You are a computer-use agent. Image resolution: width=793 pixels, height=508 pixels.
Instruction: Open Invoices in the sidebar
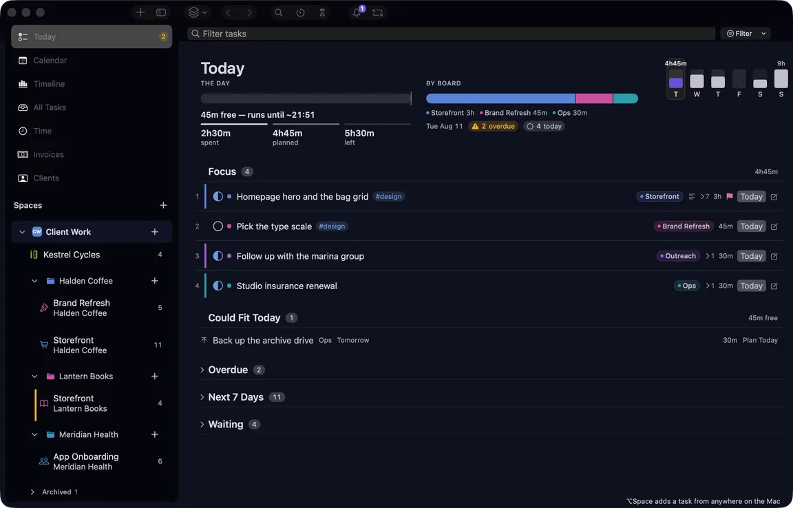[92, 154]
